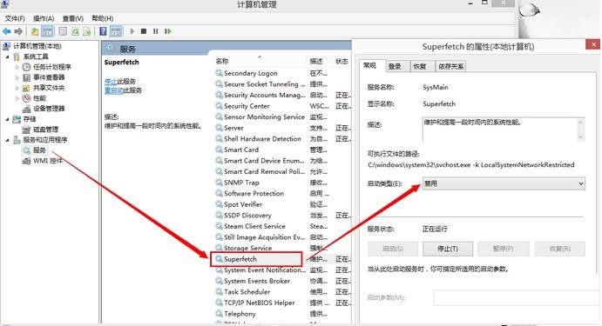The height and width of the screenshot is (326, 602).
Task: Click the 停止(T) button
Action: (448, 249)
